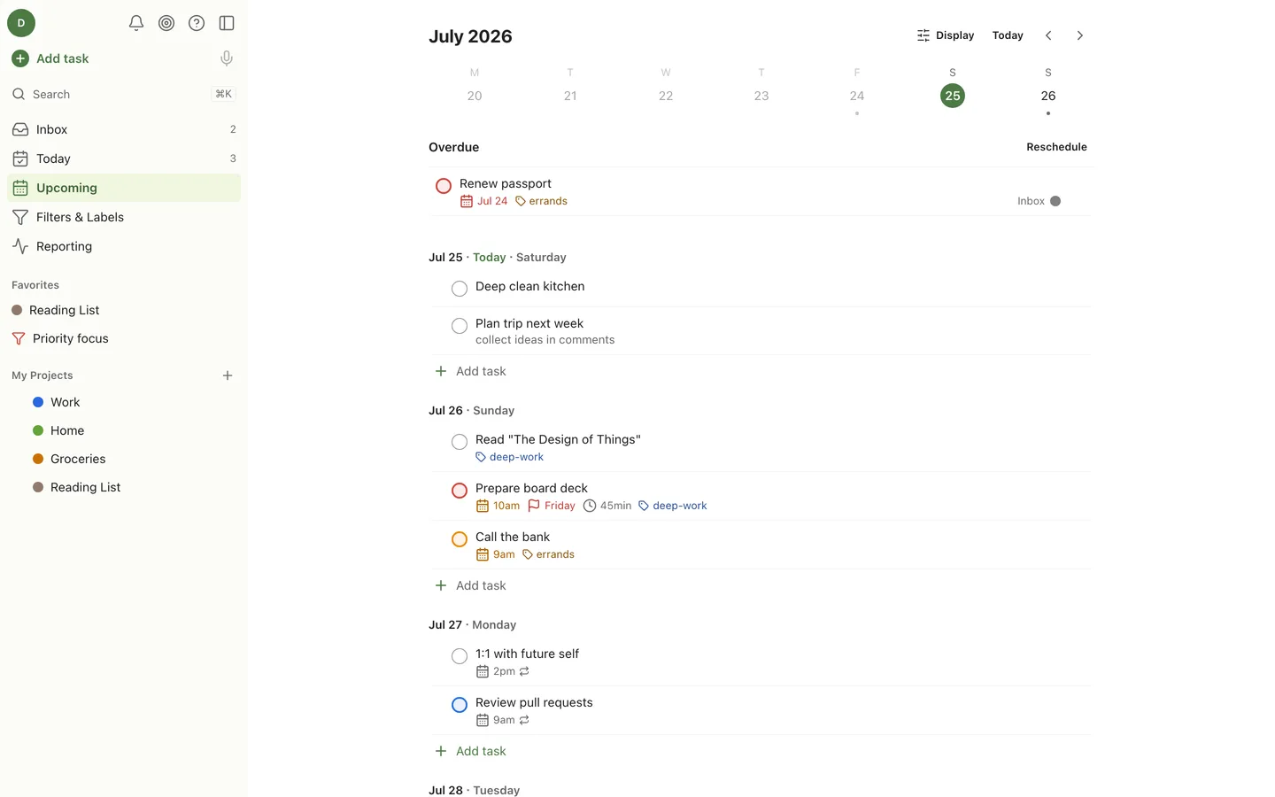
Task: Select the Upcoming view
Action: [x=124, y=188]
